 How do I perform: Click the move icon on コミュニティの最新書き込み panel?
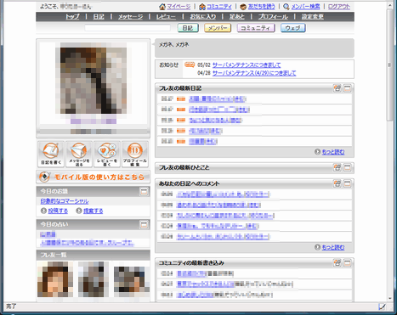[x=337, y=262]
